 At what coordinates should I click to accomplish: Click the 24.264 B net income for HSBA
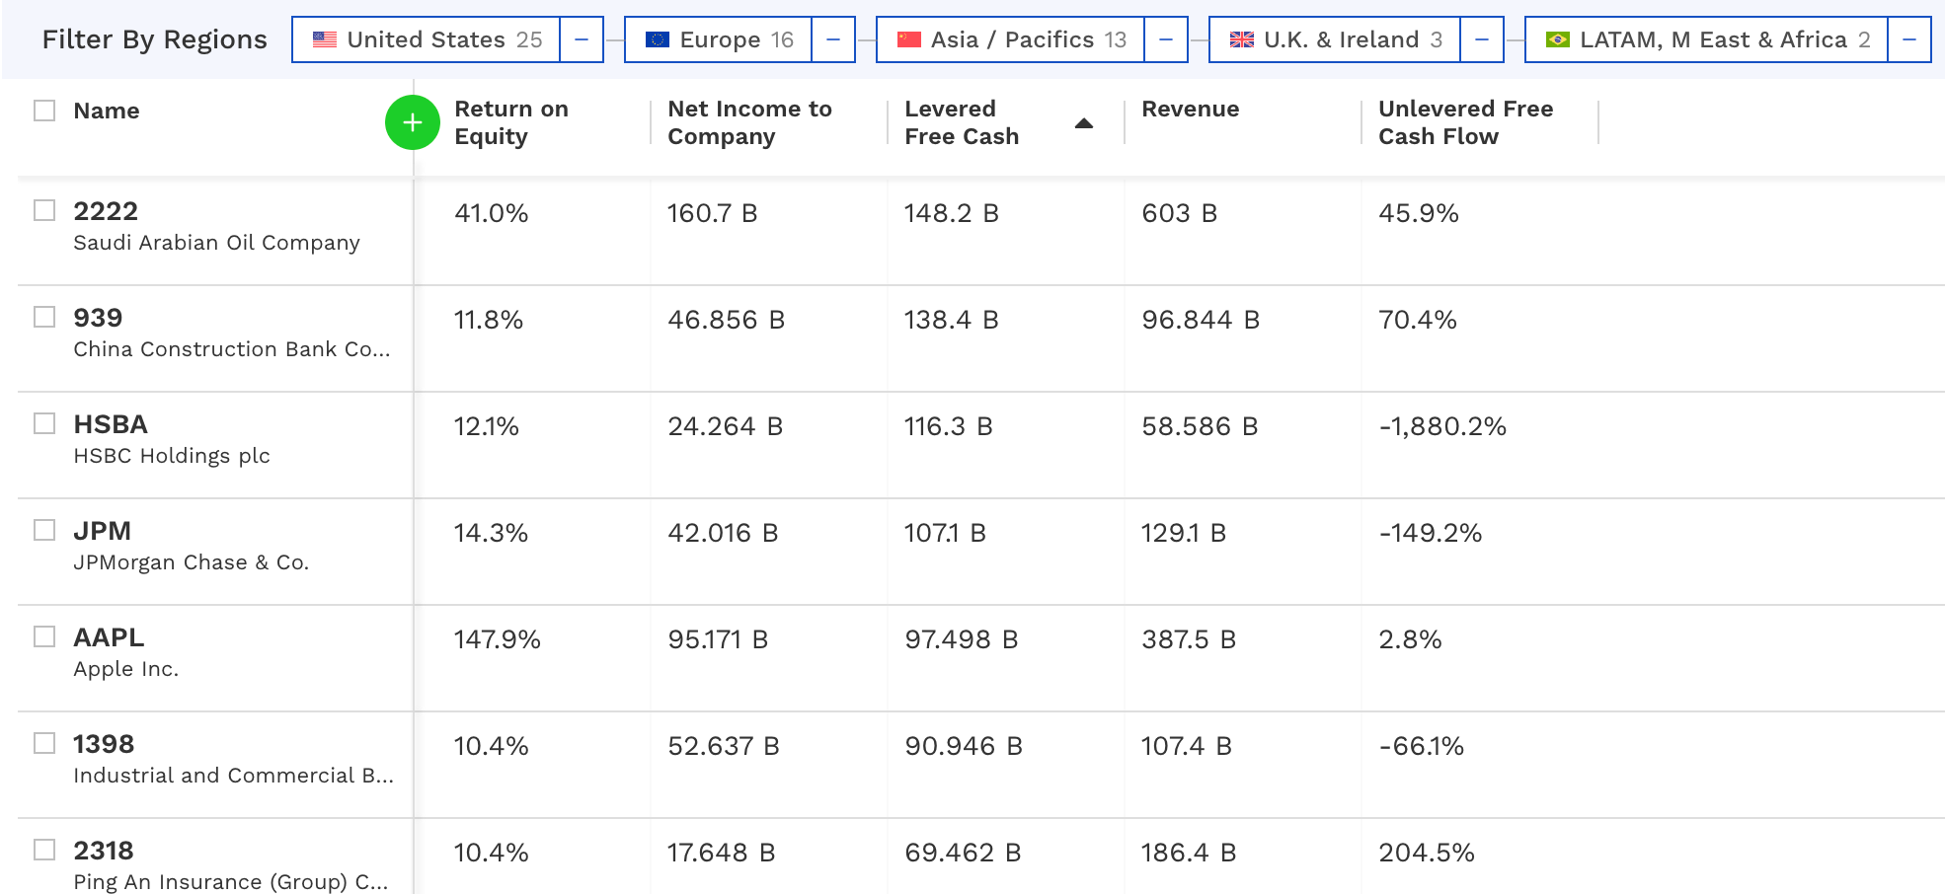(726, 426)
